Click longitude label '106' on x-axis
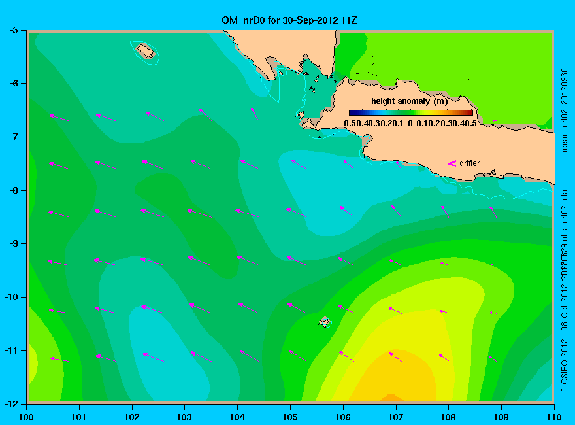This screenshot has width=575, height=425. point(343,417)
